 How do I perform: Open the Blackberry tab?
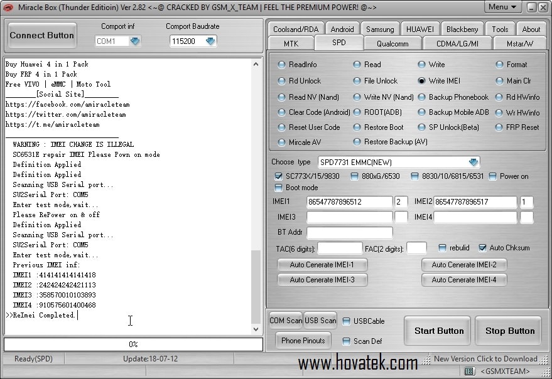[462, 29]
